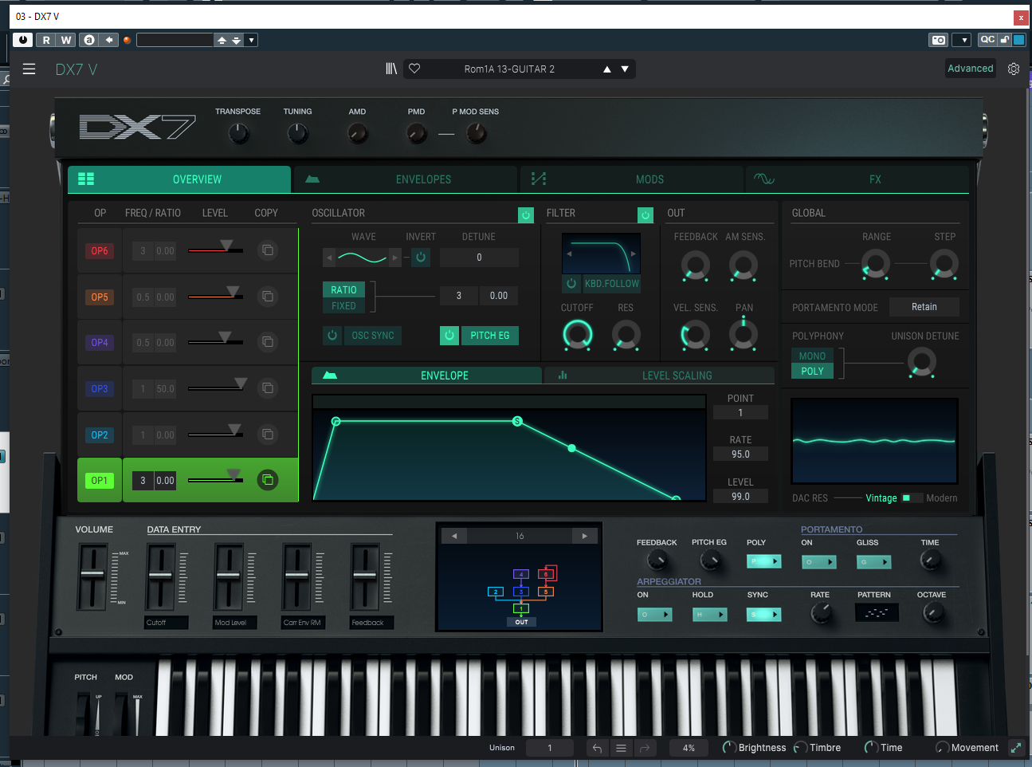Viewport: 1032px width, 767px height.
Task: Load the next preset with down arrow
Action: 625,69
